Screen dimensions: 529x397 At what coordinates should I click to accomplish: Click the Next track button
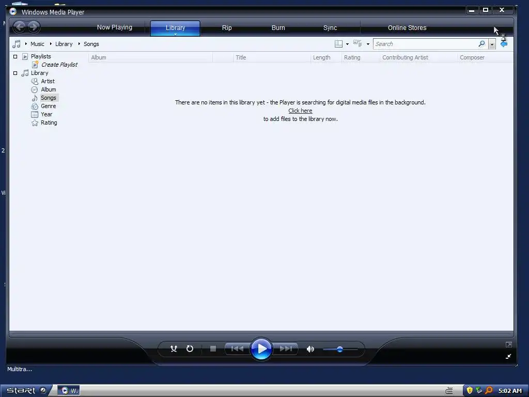(x=286, y=349)
